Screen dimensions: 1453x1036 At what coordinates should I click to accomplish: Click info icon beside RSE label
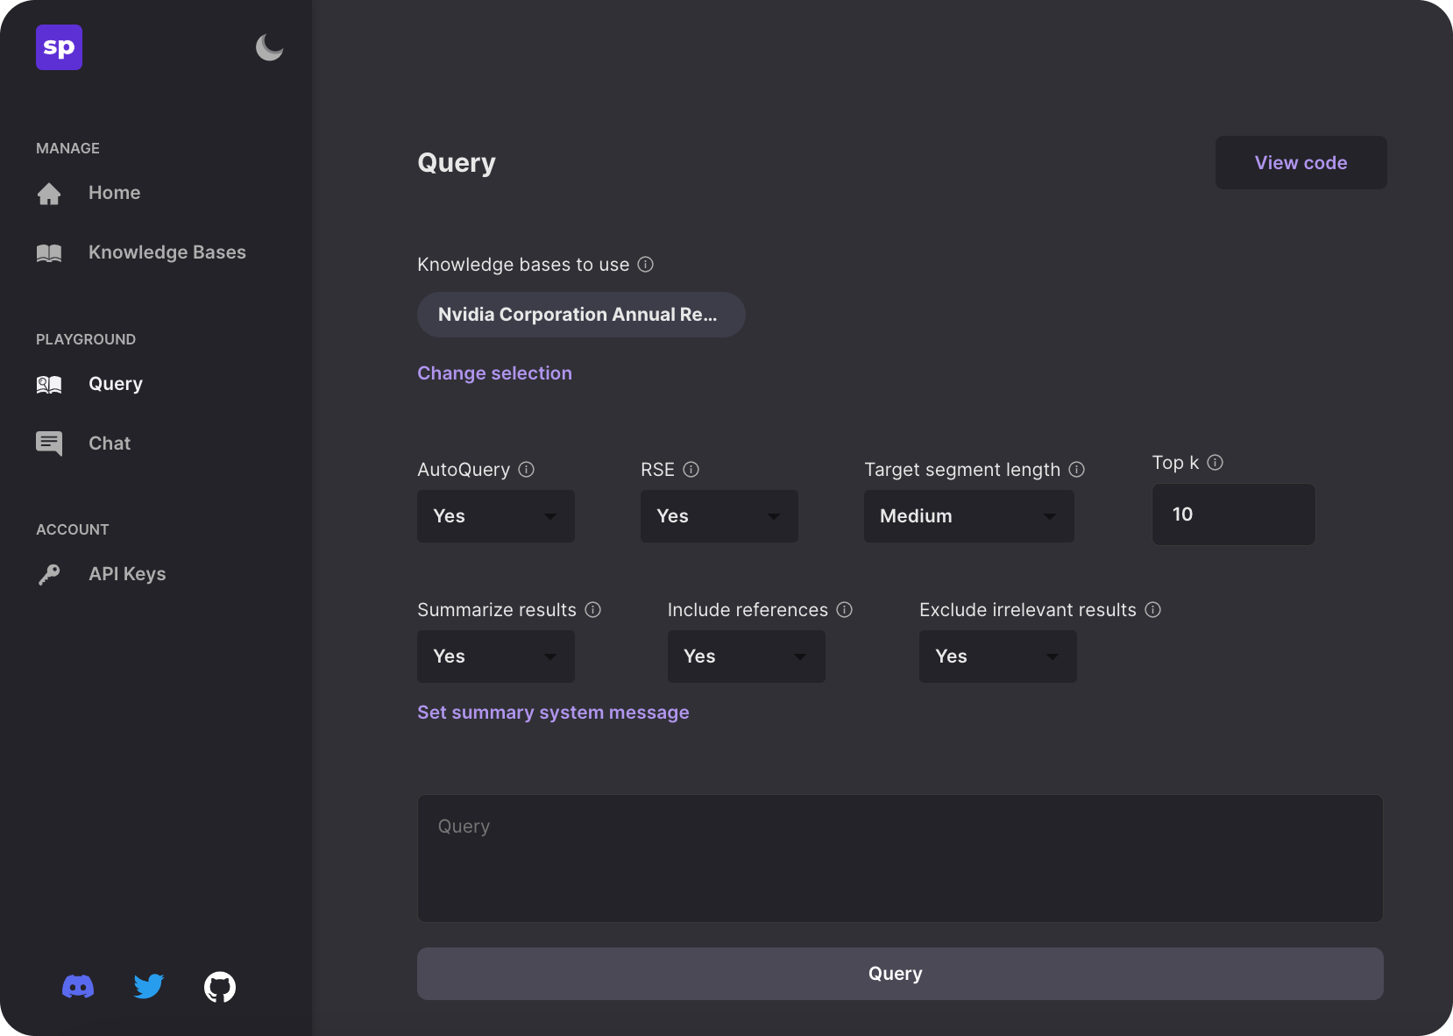[691, 470]
